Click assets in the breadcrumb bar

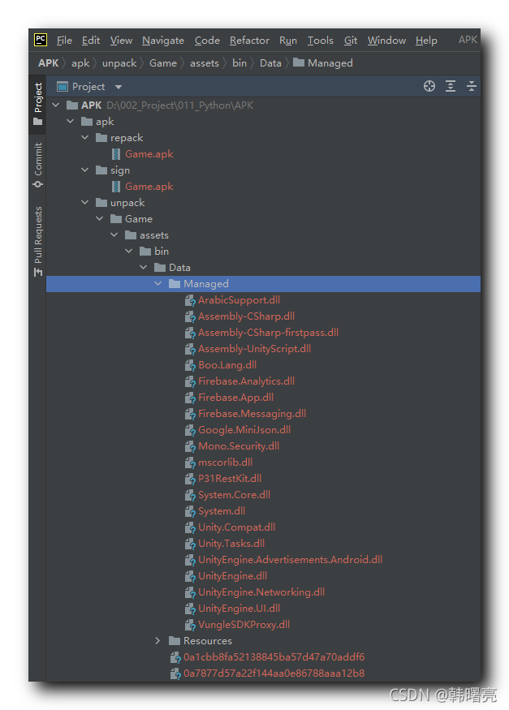click(x=205, y=63)
